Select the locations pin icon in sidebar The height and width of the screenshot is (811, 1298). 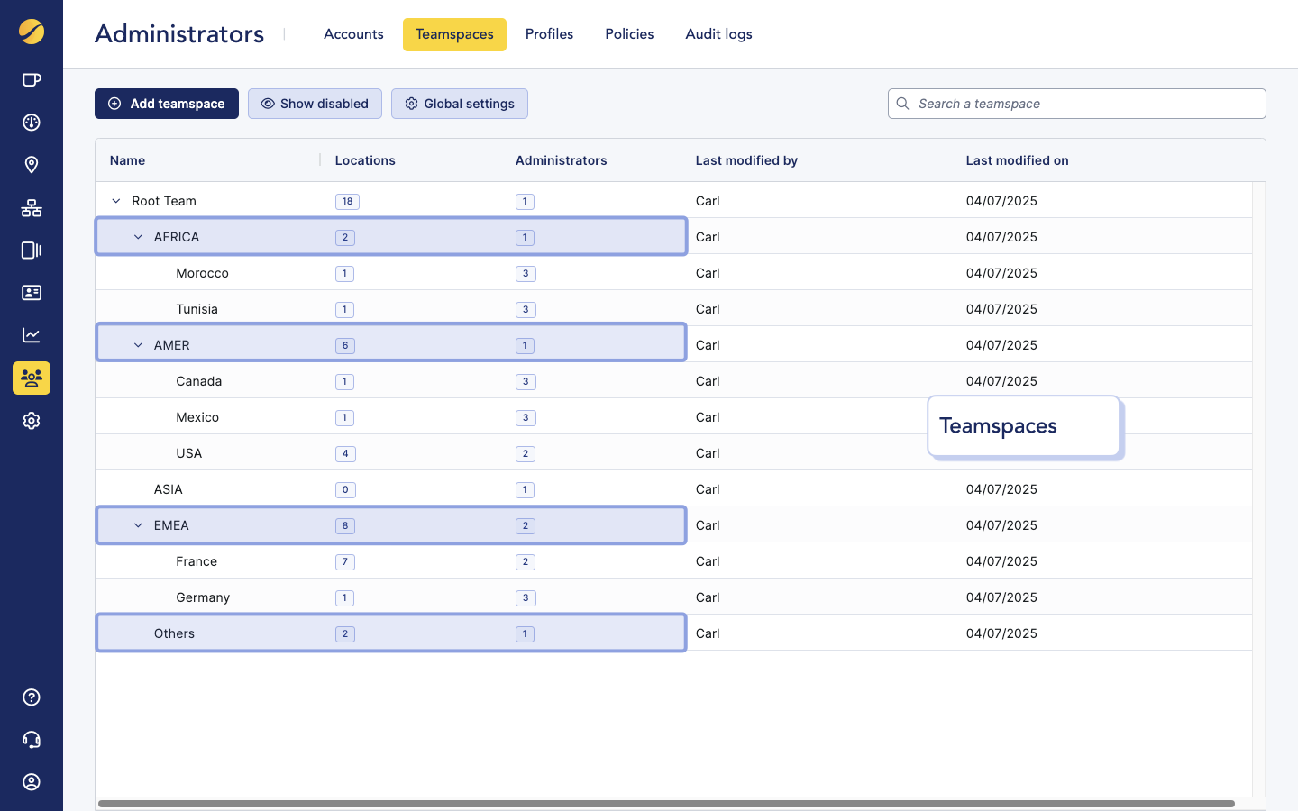[x=32, y=165]
